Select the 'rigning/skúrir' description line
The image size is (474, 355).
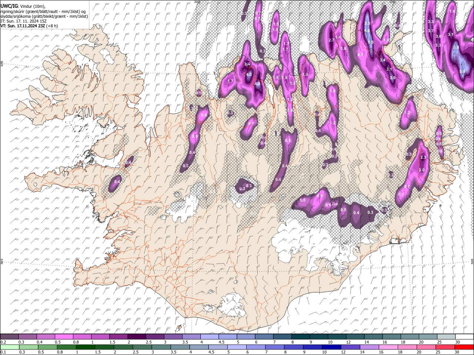coord(43,11)
